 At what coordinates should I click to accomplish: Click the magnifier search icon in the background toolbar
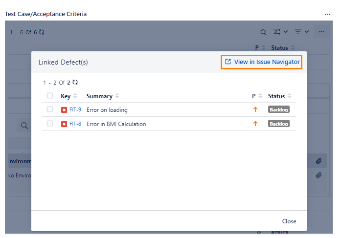coord(263,32)
